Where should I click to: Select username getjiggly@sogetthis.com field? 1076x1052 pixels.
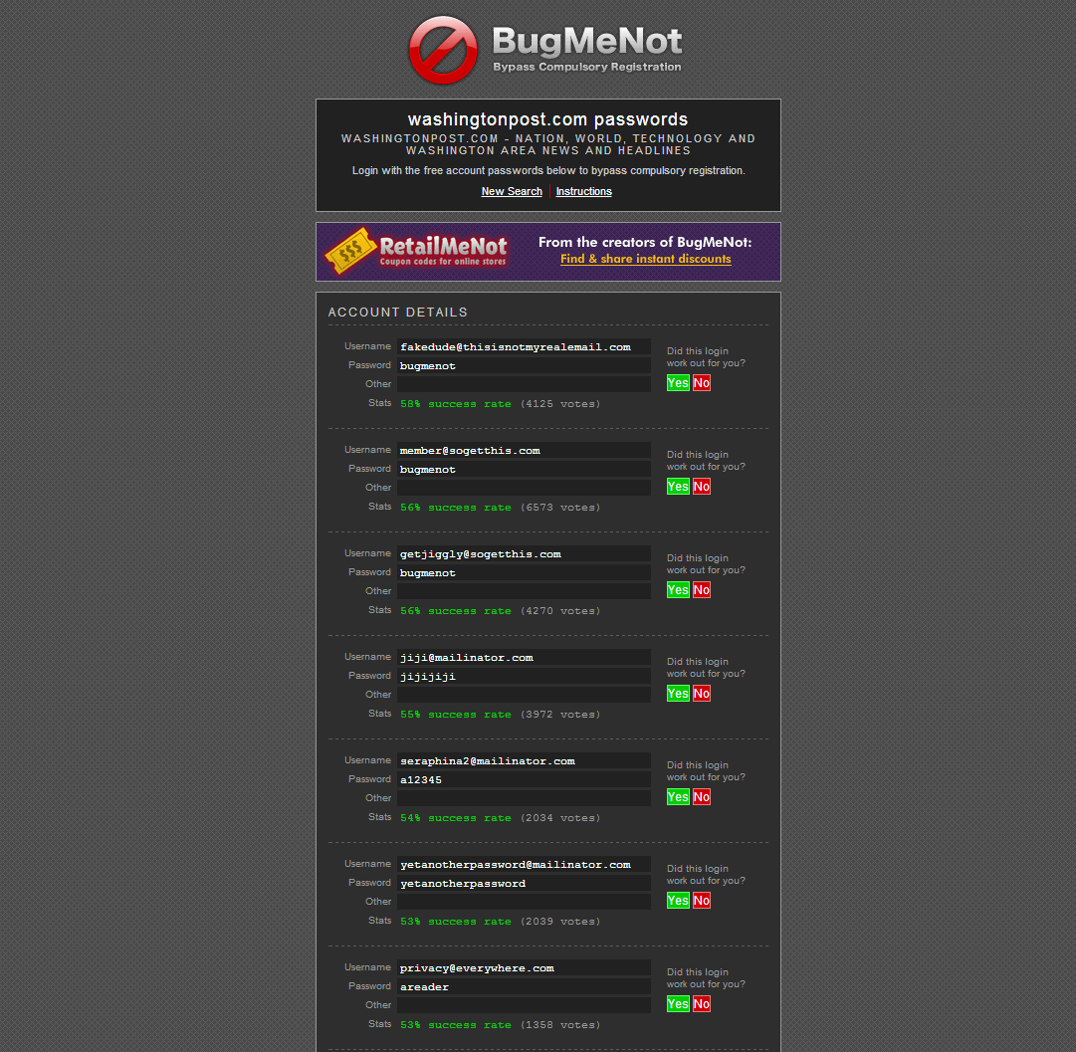pyautogui.click(x=524, y=553)
